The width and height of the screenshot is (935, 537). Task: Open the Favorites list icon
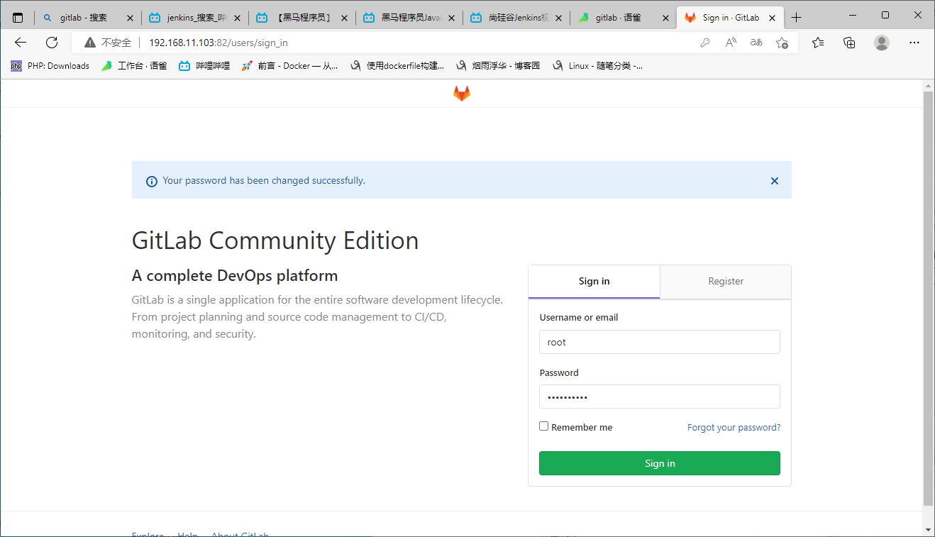[818, 43]
